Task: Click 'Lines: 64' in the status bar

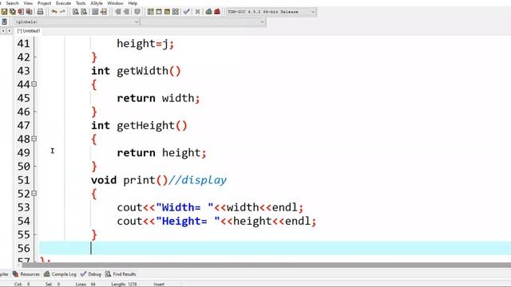Action: (x=85, y=284)
